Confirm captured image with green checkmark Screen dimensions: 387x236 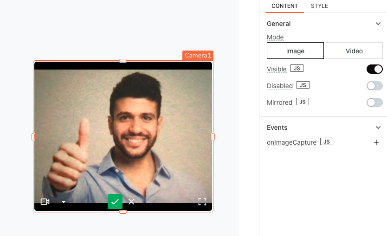(x=115, y=202)
